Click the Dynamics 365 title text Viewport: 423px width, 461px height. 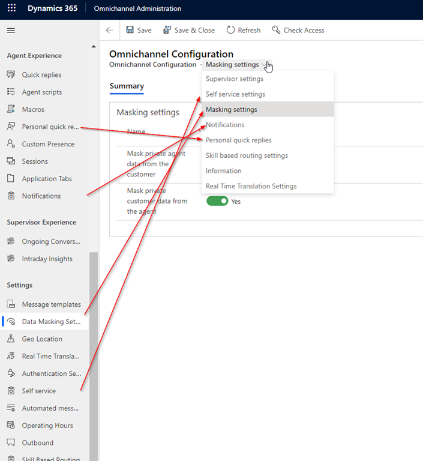click(x=53, y=8)
